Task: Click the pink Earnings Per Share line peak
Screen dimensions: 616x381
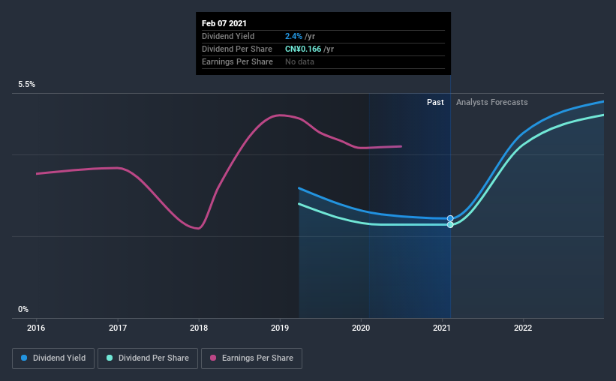Action: 280,115
